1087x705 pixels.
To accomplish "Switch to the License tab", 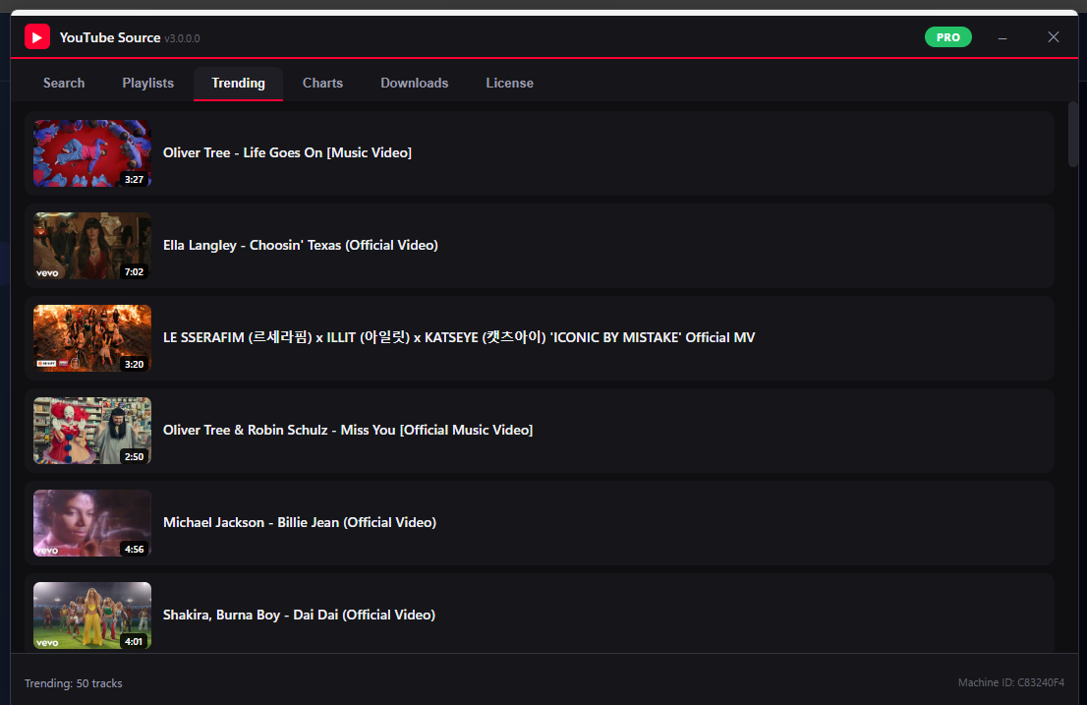I will tap(509, 84).
